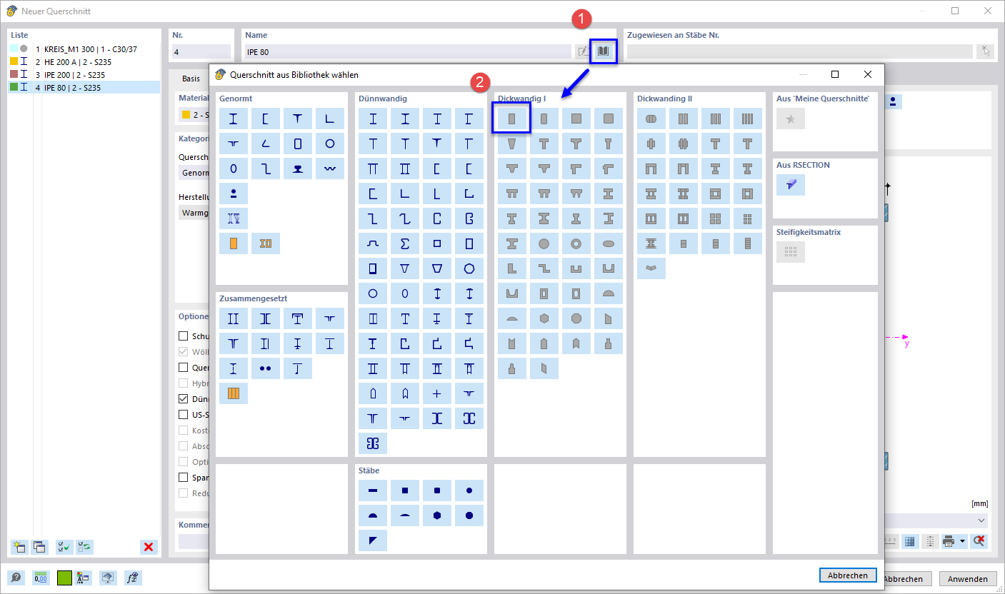This screenshot has height=594, width=1005.
Task: Toggle the 'US-S…' checkbox in Optionen
Action: click(184, 415)
